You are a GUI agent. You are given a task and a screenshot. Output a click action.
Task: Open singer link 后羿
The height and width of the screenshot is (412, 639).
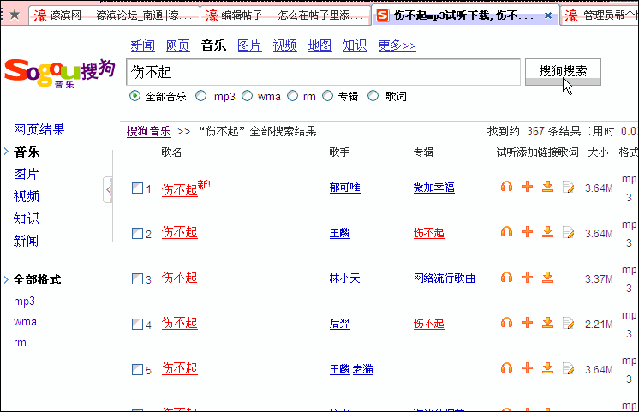(340, 324)
